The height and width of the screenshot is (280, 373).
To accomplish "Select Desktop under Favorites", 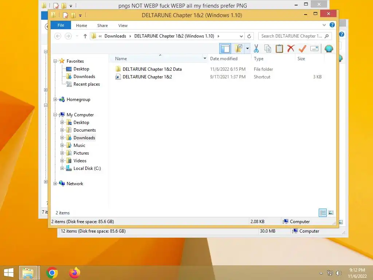I will point(81,69).
